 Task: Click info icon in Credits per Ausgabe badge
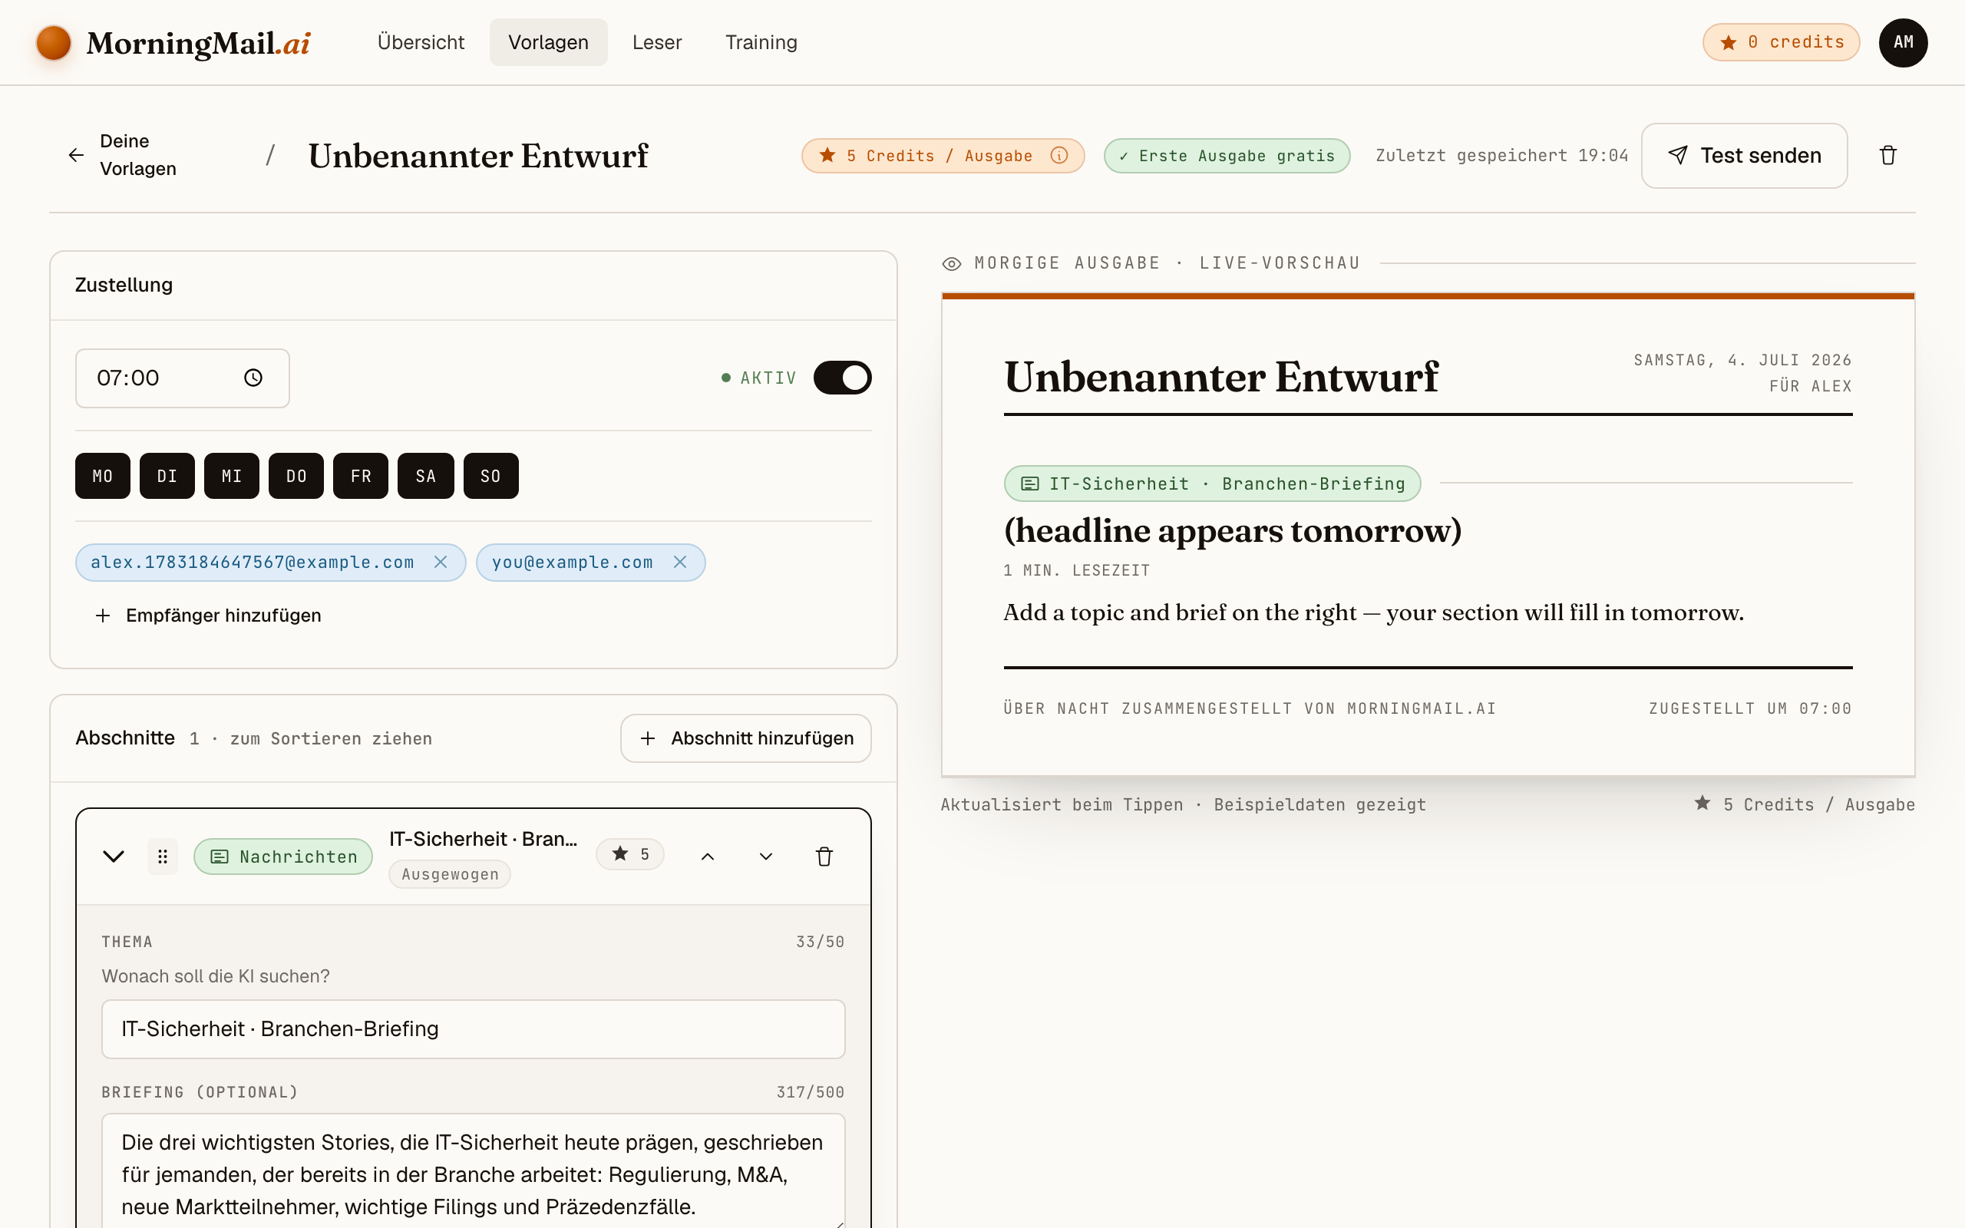pos(1058,155)
